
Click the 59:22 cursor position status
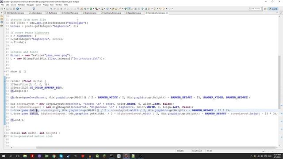click(209, 151)
